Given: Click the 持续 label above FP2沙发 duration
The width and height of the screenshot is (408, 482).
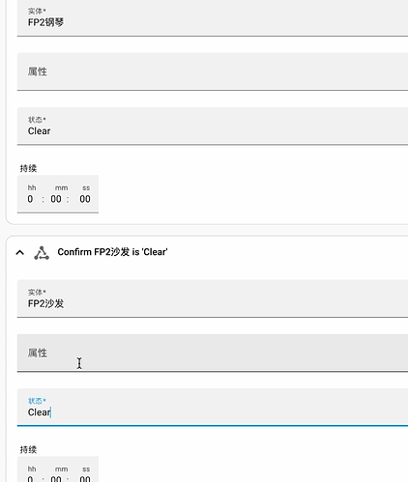Looking at the screenshot, I should 28,449.
